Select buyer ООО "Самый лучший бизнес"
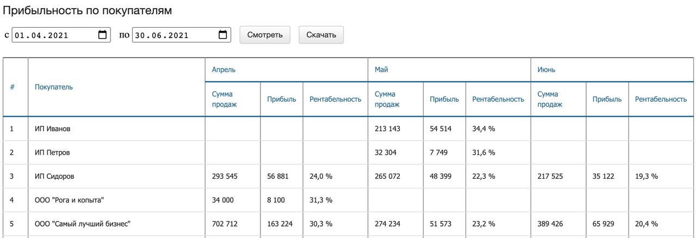 pos(83,224)
